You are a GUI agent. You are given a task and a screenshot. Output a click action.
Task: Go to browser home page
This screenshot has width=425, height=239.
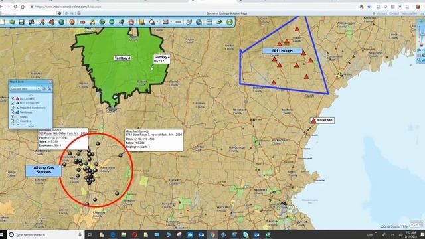tap(23, 7)
